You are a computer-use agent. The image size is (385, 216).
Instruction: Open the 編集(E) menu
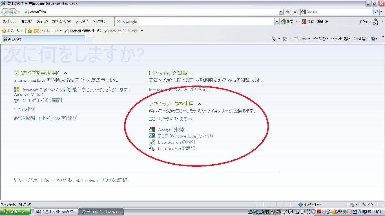26,21
